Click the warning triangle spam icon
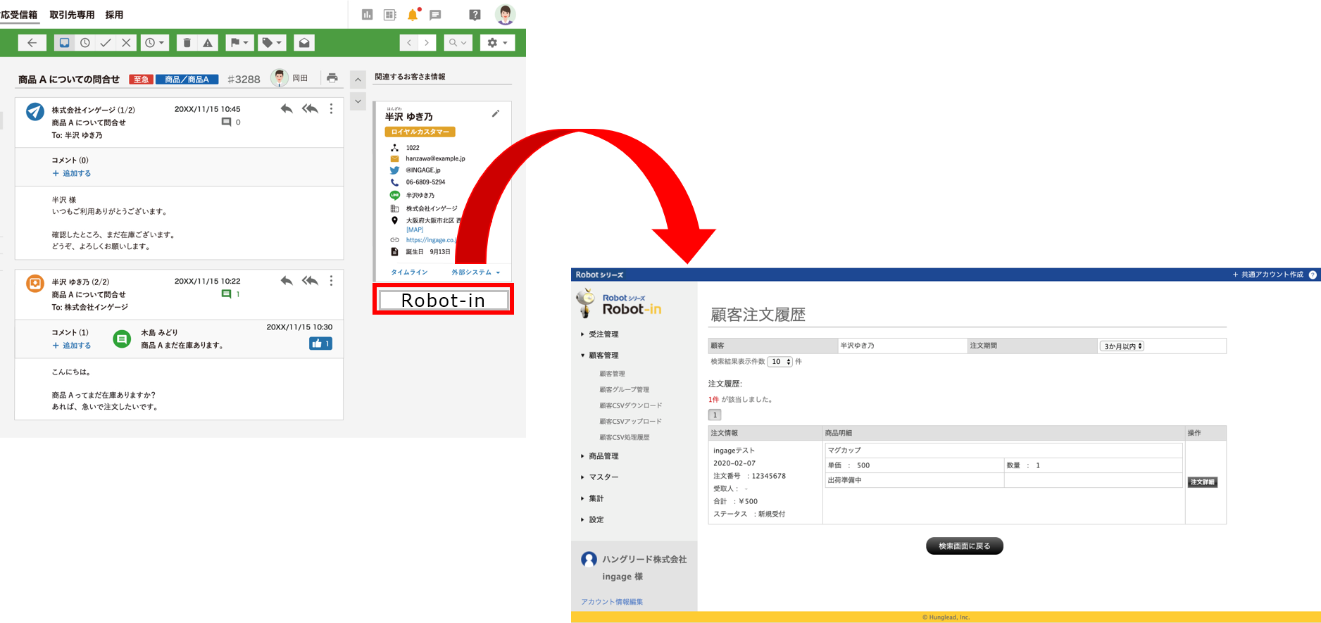The height and width of the screenshot is (623, 1321). 208,43
